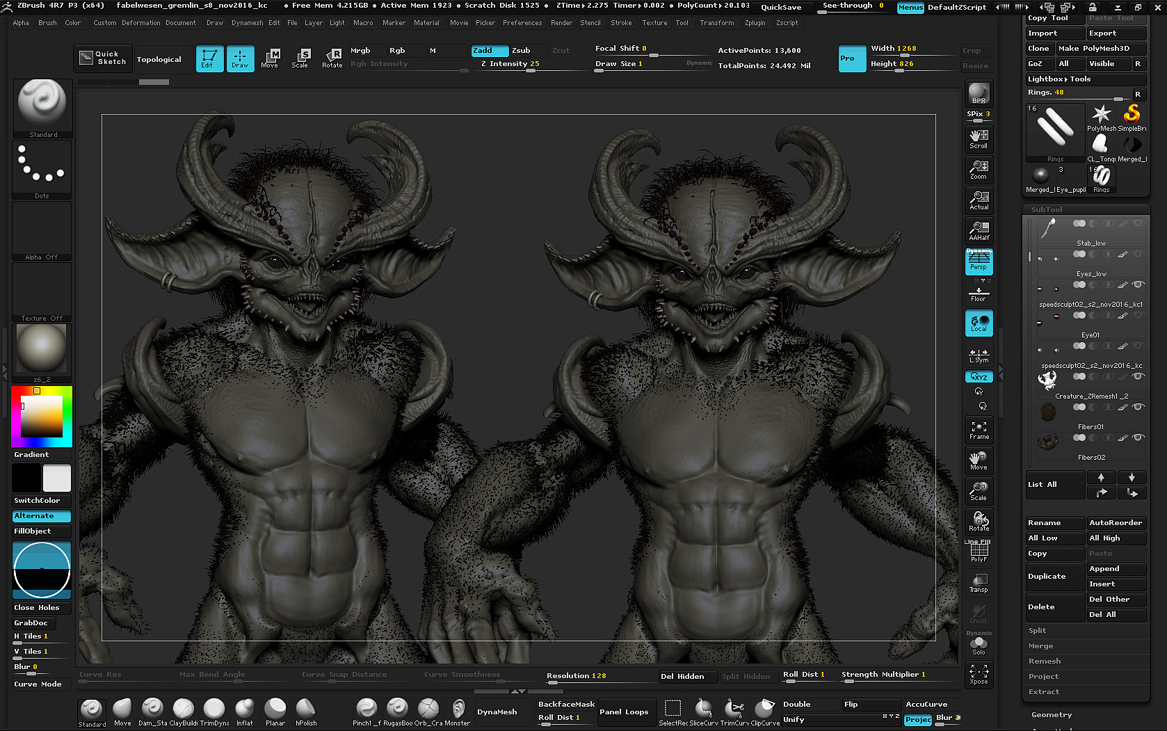1167x731 pixels.
Task: Select the ClipCurve brush
Action: tap(765, 712)
